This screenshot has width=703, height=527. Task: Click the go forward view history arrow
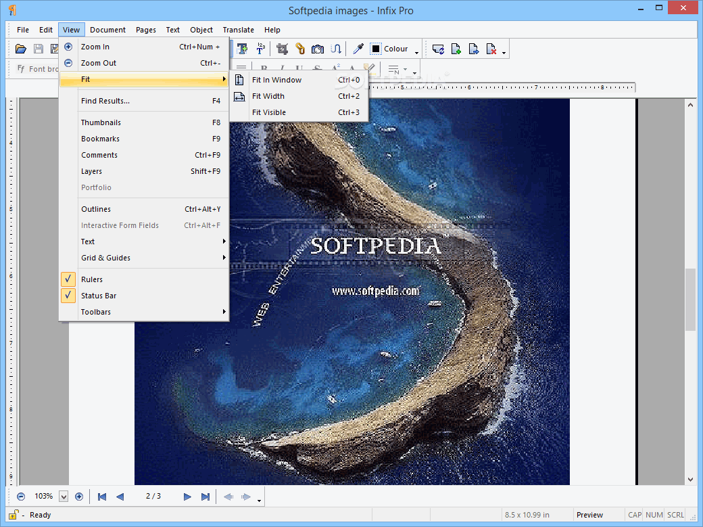click(245, 497)
